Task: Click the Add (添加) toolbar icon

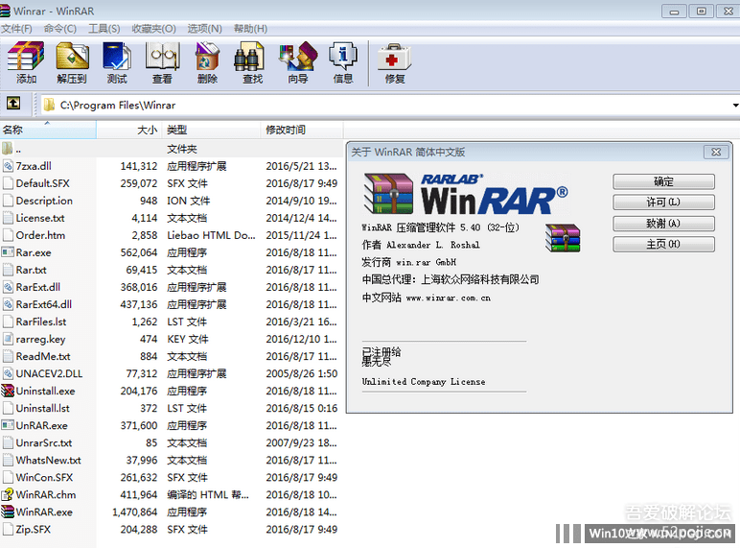Action: 26,56
